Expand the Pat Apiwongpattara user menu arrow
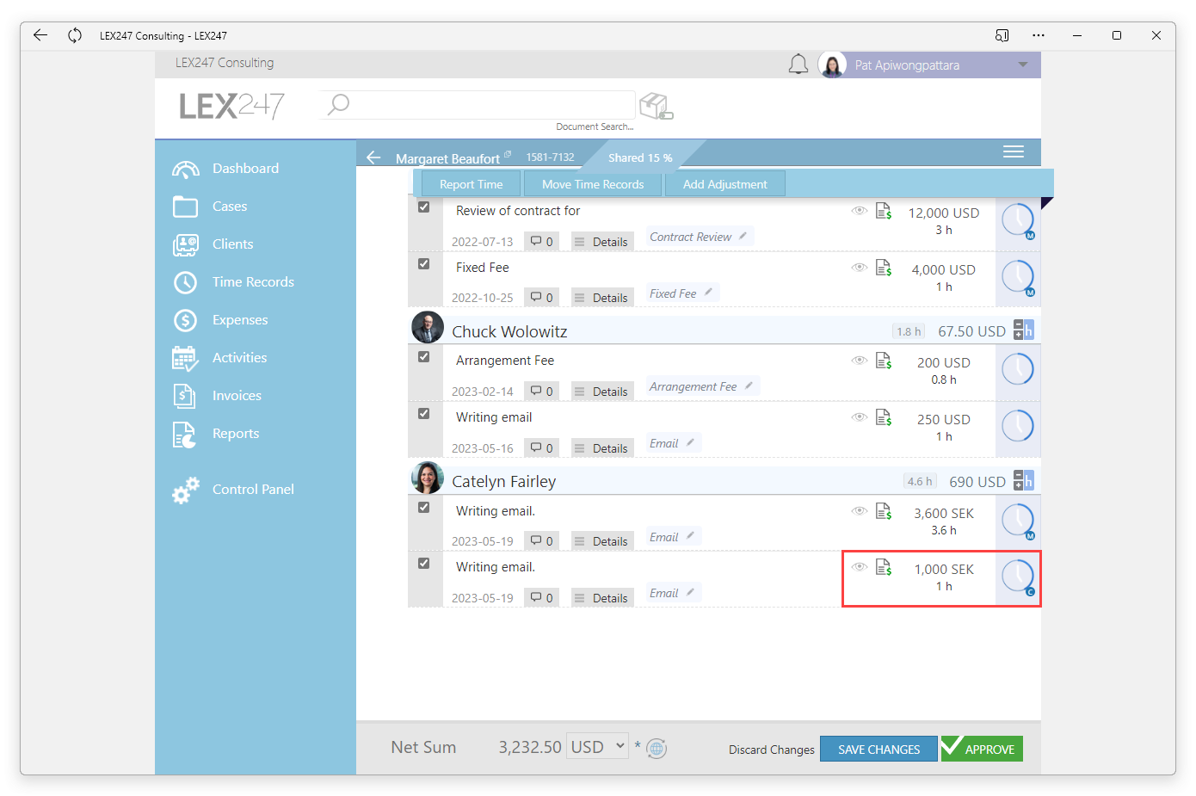 coord(1023,65)
